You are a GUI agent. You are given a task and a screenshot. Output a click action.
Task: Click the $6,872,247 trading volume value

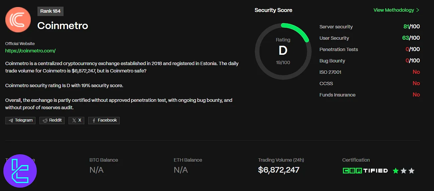(279, 170)
